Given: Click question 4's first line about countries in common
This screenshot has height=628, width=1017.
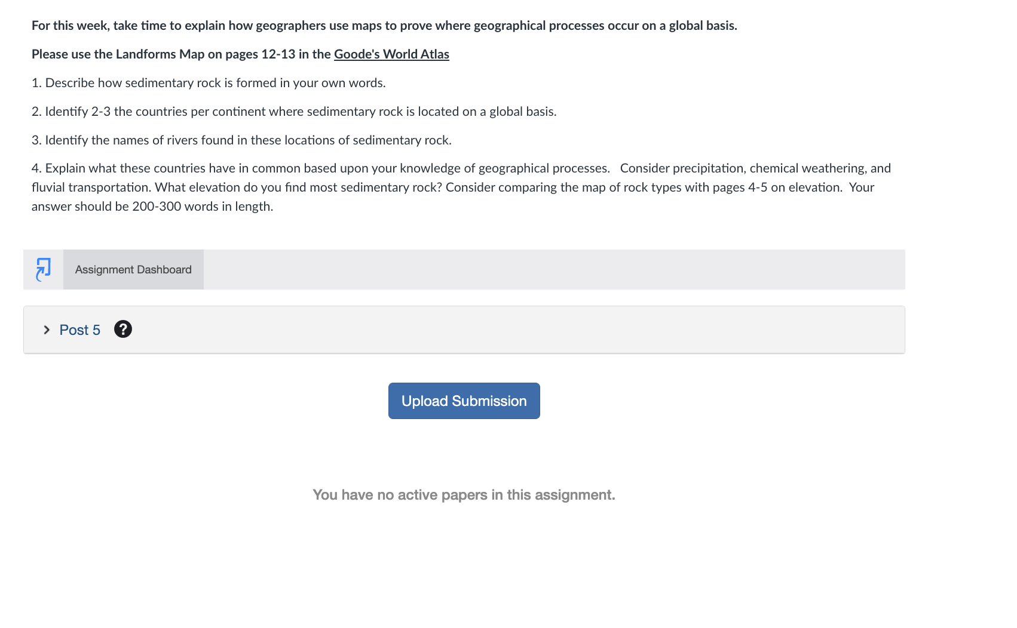Looking at the screenshot, I should (x=321, y=168).
